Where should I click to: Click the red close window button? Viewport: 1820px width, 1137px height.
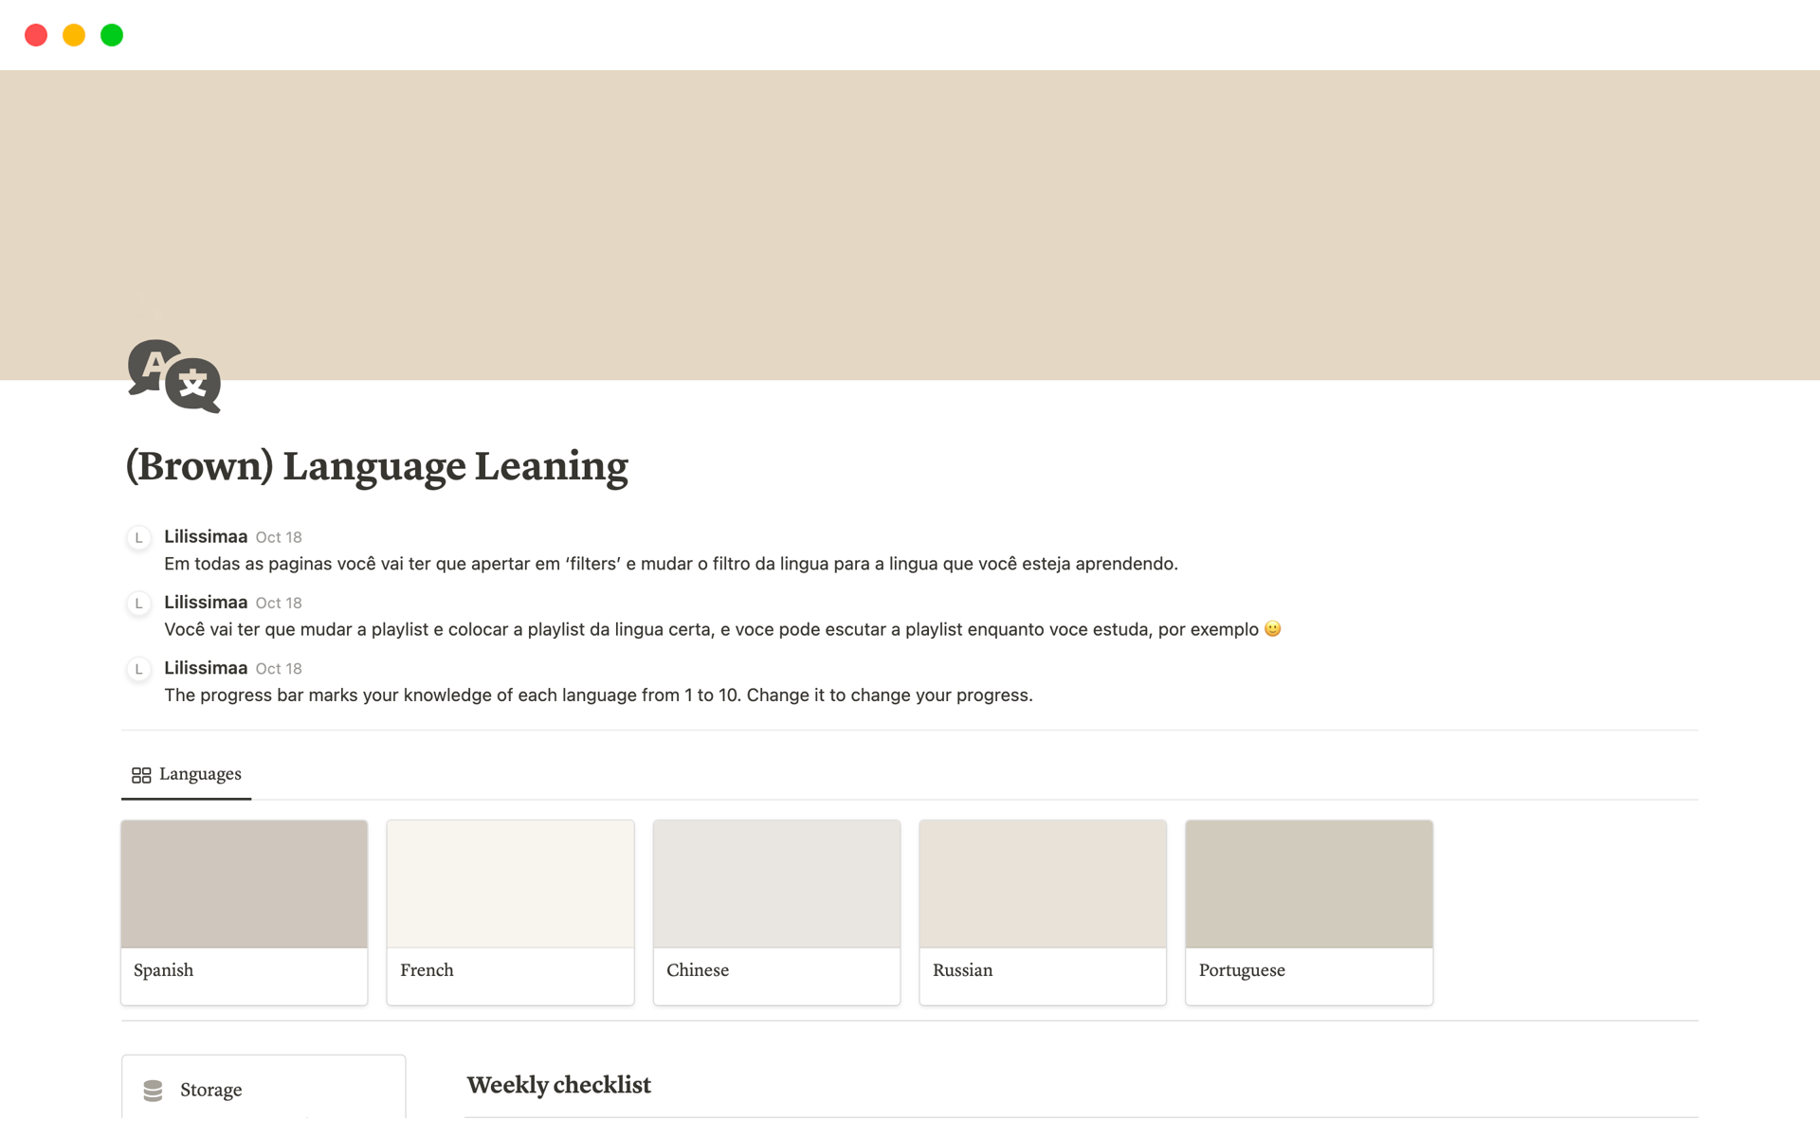pyautogui.click(x=36, y=35)
